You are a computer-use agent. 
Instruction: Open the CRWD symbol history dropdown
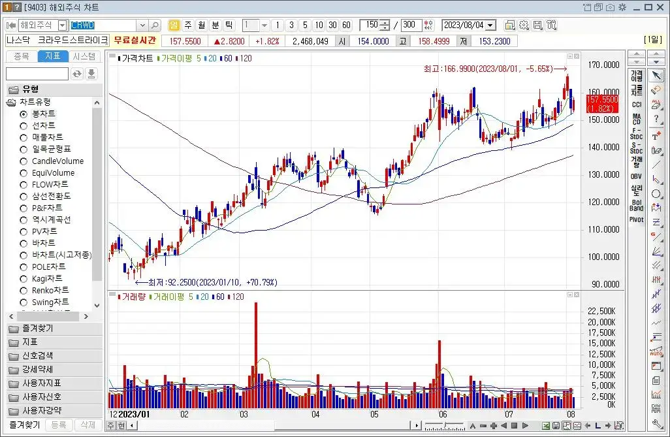point(142,25)
